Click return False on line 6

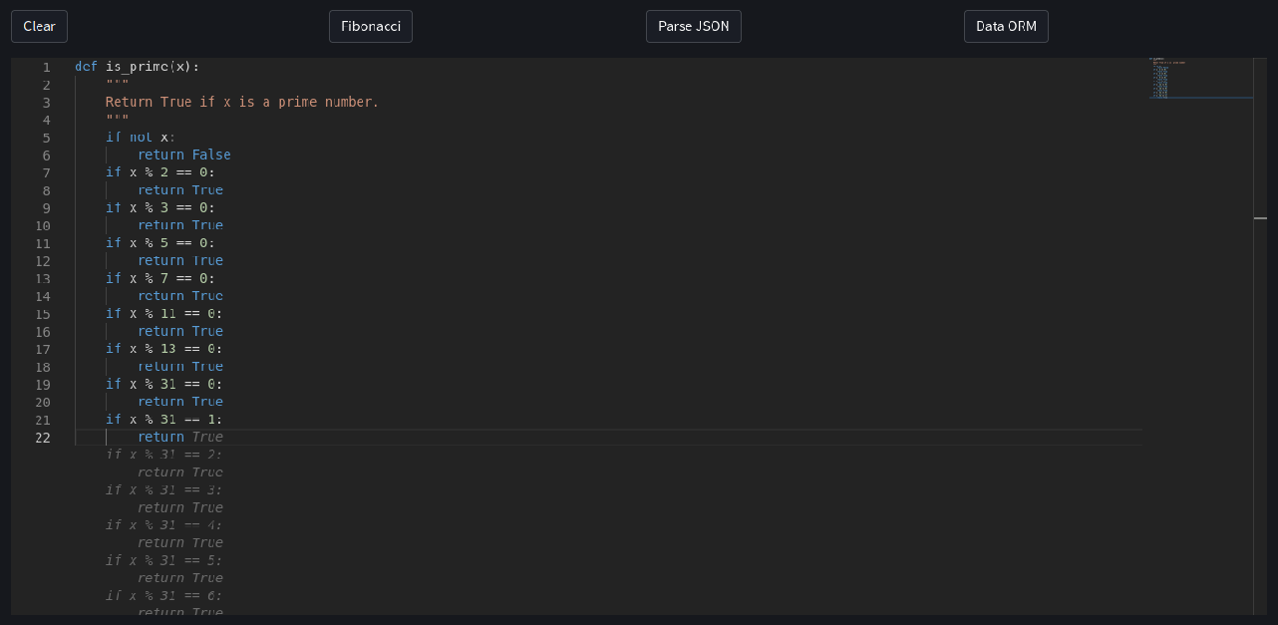pos(184,154)
